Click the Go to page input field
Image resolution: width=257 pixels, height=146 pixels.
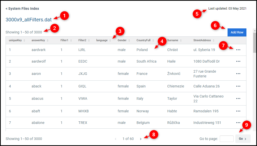[227, 139]
